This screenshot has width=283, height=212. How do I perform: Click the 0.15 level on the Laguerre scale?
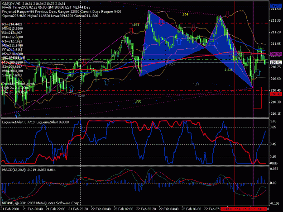pos(273,157)
